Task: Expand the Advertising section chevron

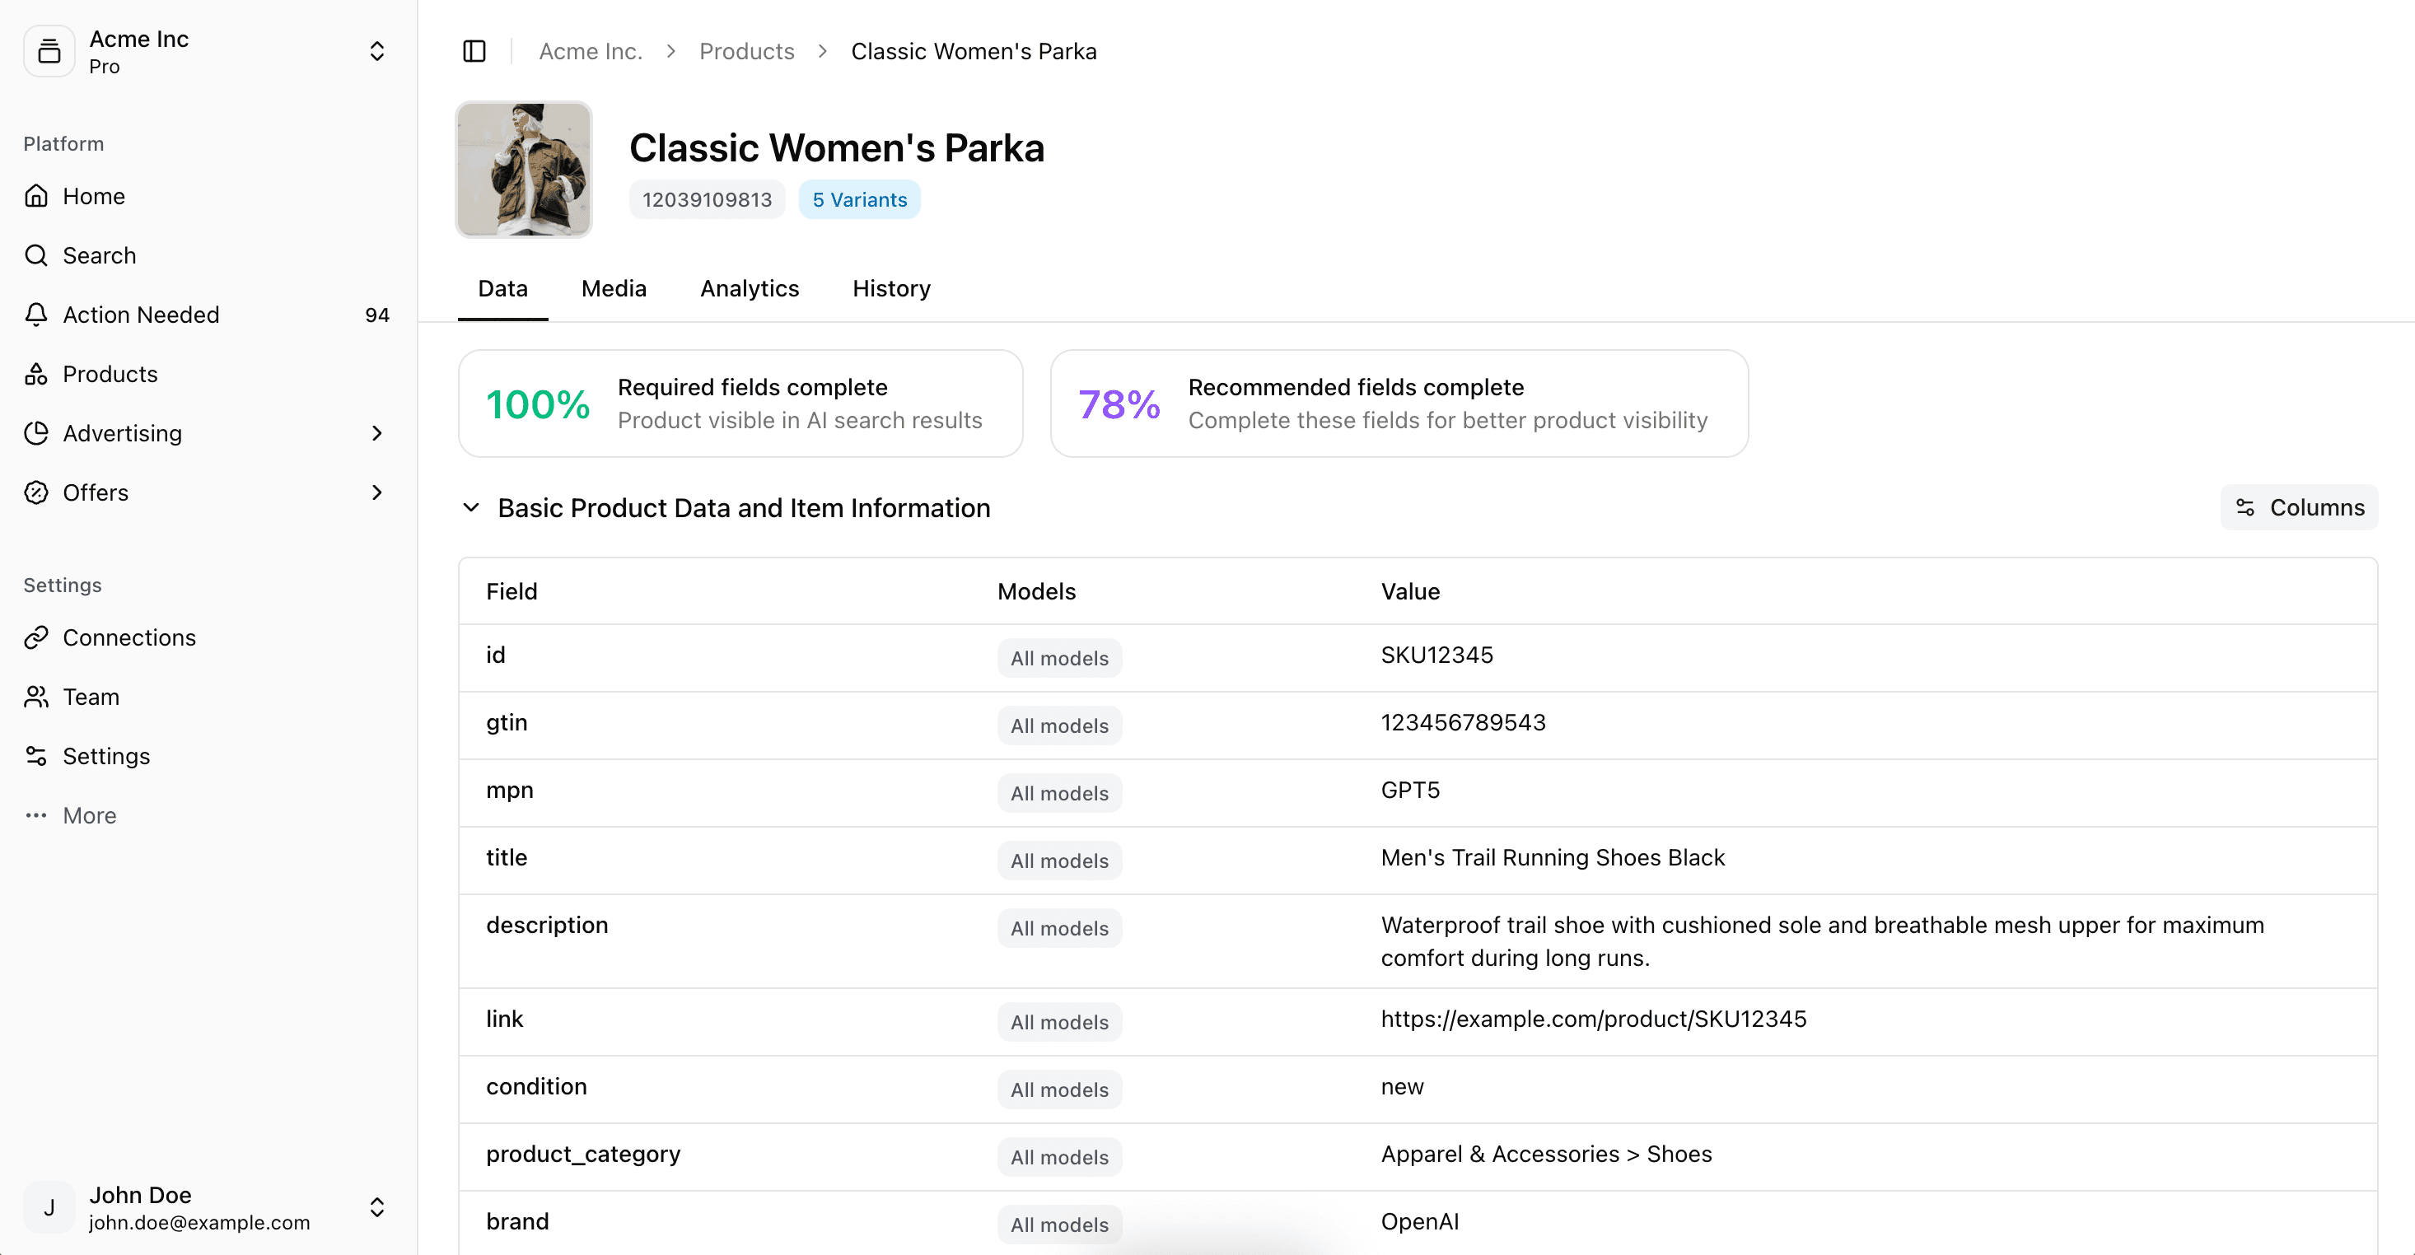Action: click(x=378, y=433)
